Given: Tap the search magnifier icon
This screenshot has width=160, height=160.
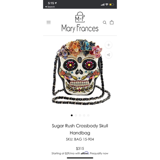Looking at the screenshot, I should tap(105, 22).
